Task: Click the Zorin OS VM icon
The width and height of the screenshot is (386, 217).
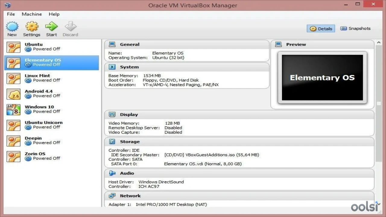Action: [x=14, y=157]
